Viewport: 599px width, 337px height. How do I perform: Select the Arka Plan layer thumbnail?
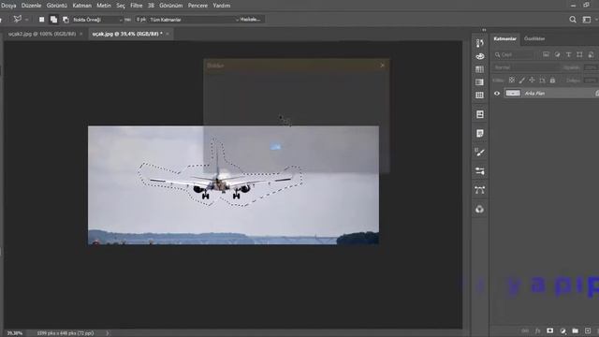click(x=513, y=93)
